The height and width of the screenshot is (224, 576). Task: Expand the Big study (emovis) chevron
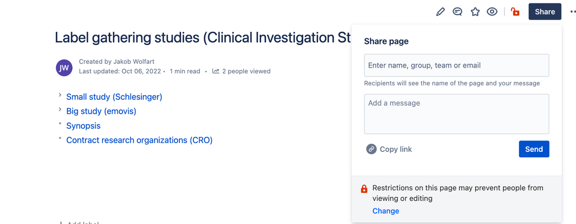(60, 110)
